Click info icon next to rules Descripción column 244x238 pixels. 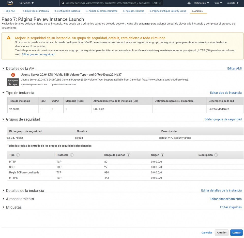216,155
